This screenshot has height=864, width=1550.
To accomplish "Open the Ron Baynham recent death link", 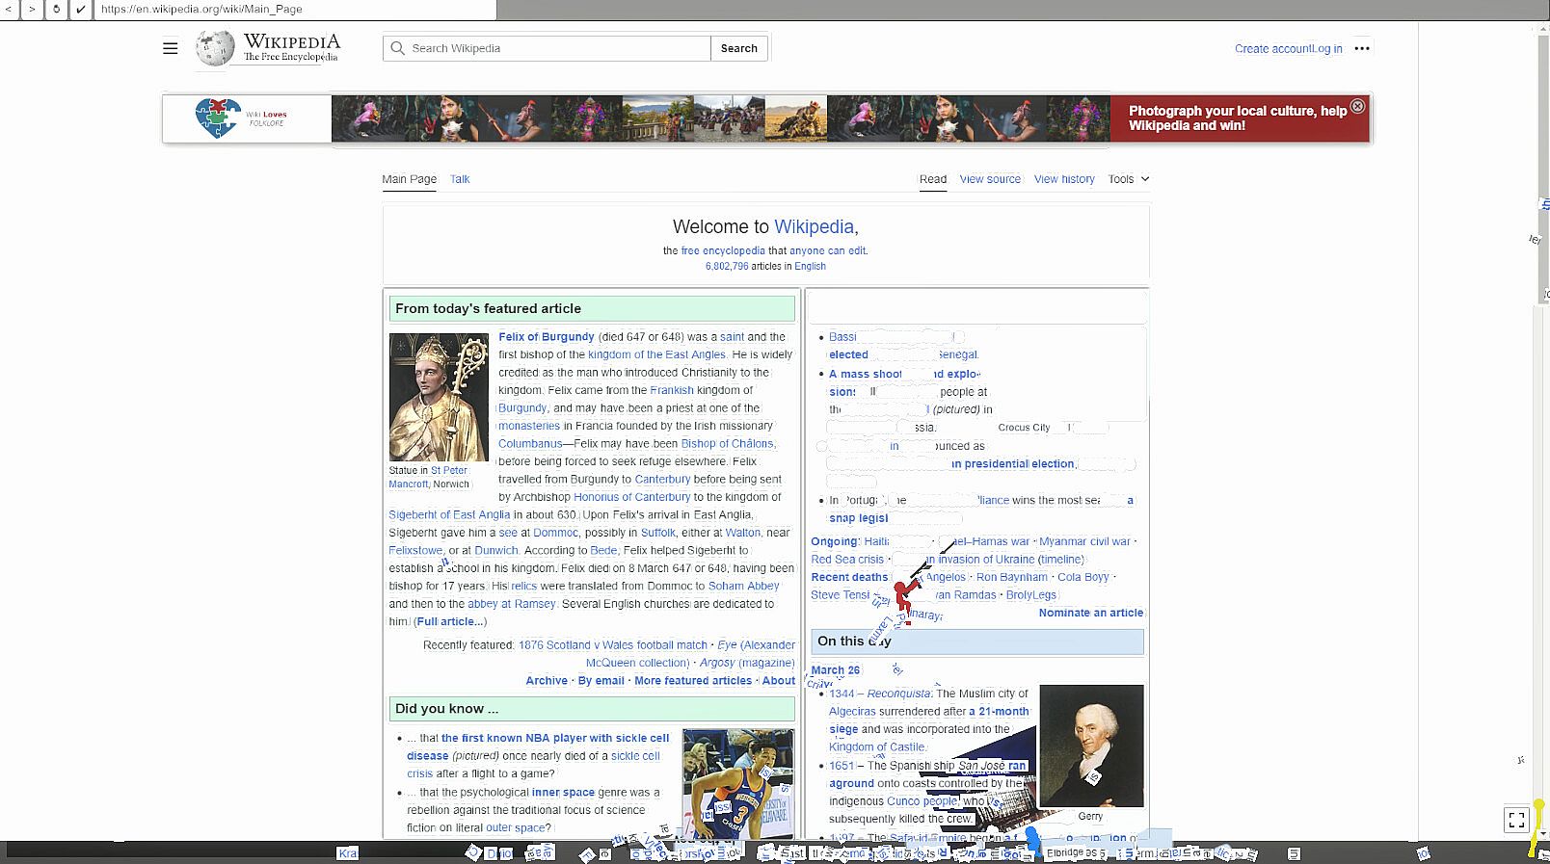I will [1011, 577].
